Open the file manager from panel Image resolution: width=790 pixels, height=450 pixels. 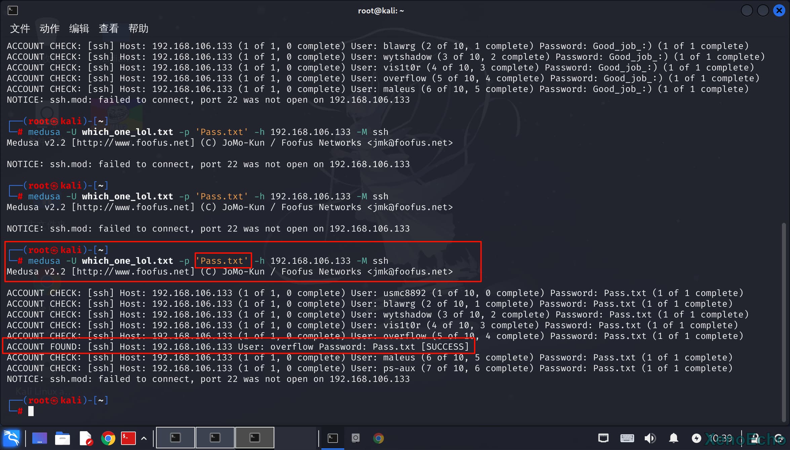62,438
